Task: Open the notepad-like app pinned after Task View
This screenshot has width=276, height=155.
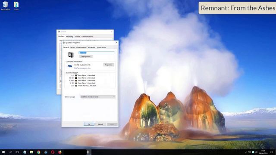Action: pyautogui.click(x=25, y=152)
